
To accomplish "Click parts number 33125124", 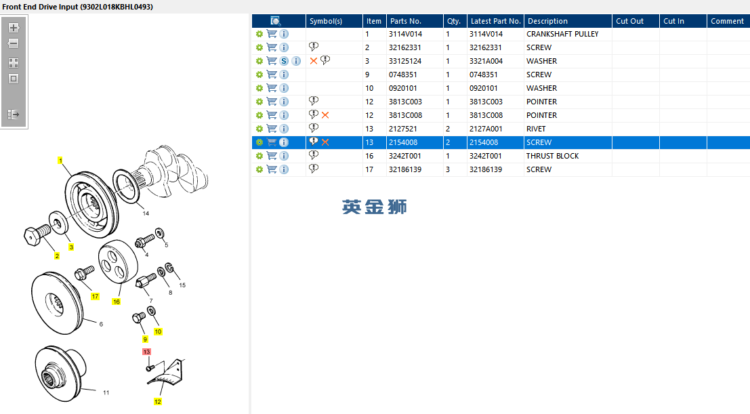I will click(x=405, y=61).
